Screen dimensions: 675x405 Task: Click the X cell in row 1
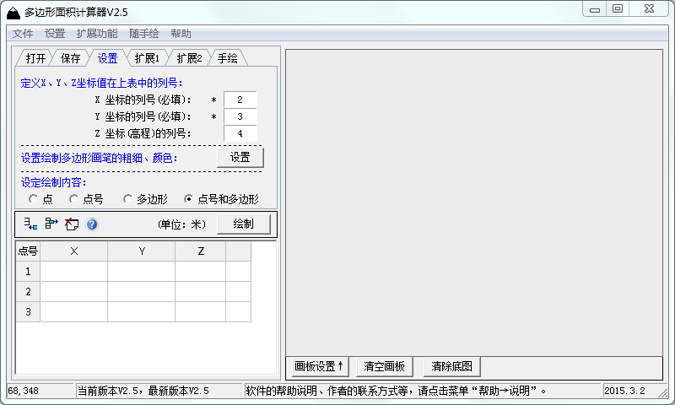[74, 272]
